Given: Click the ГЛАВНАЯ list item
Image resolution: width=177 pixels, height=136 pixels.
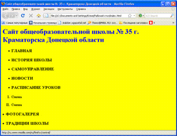Looking at the screenshot, I should pyautogui.click(x=22, y=51).
